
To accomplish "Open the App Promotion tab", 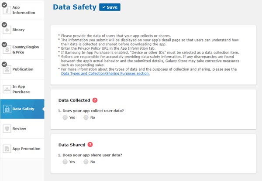I will (26, 149).
